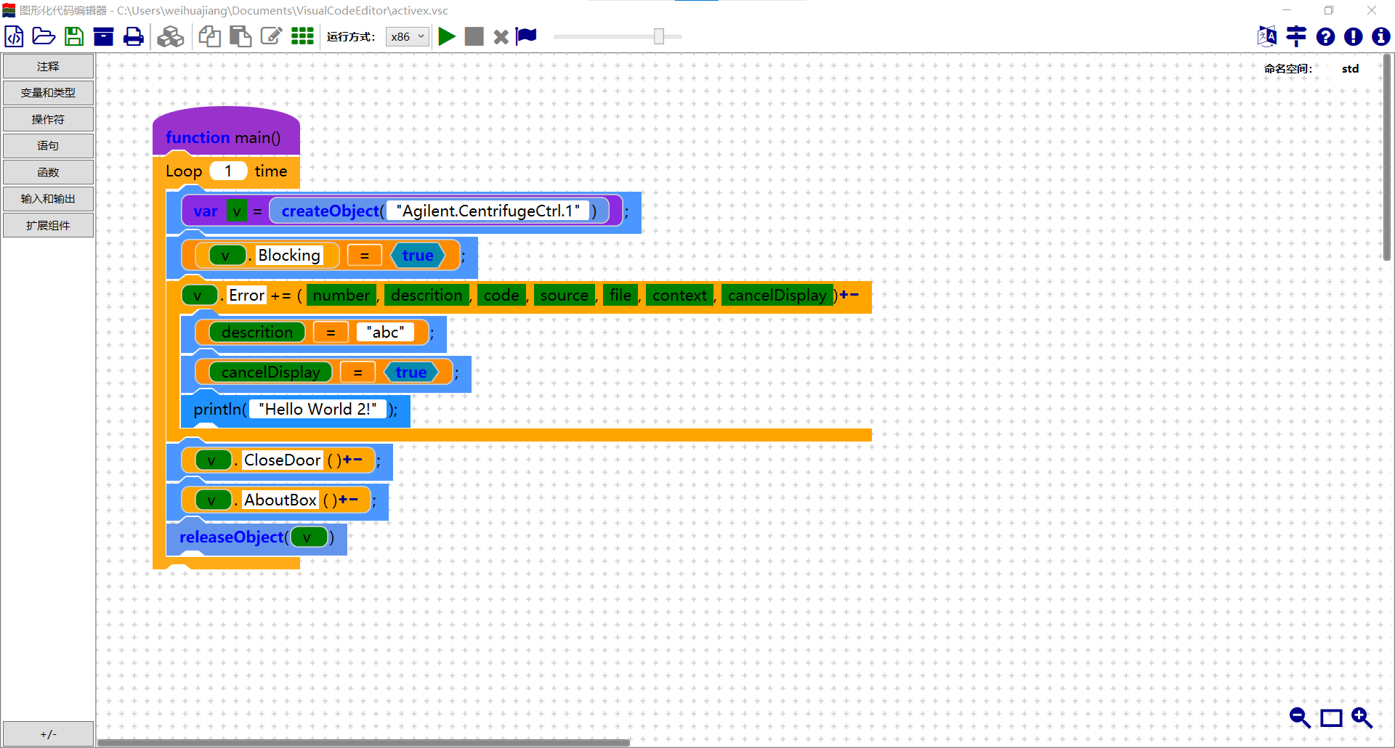The height and width of the screenshot is (748, 1395).
Task: Click the signpost icon
Action: click(x=1296, y=36)
